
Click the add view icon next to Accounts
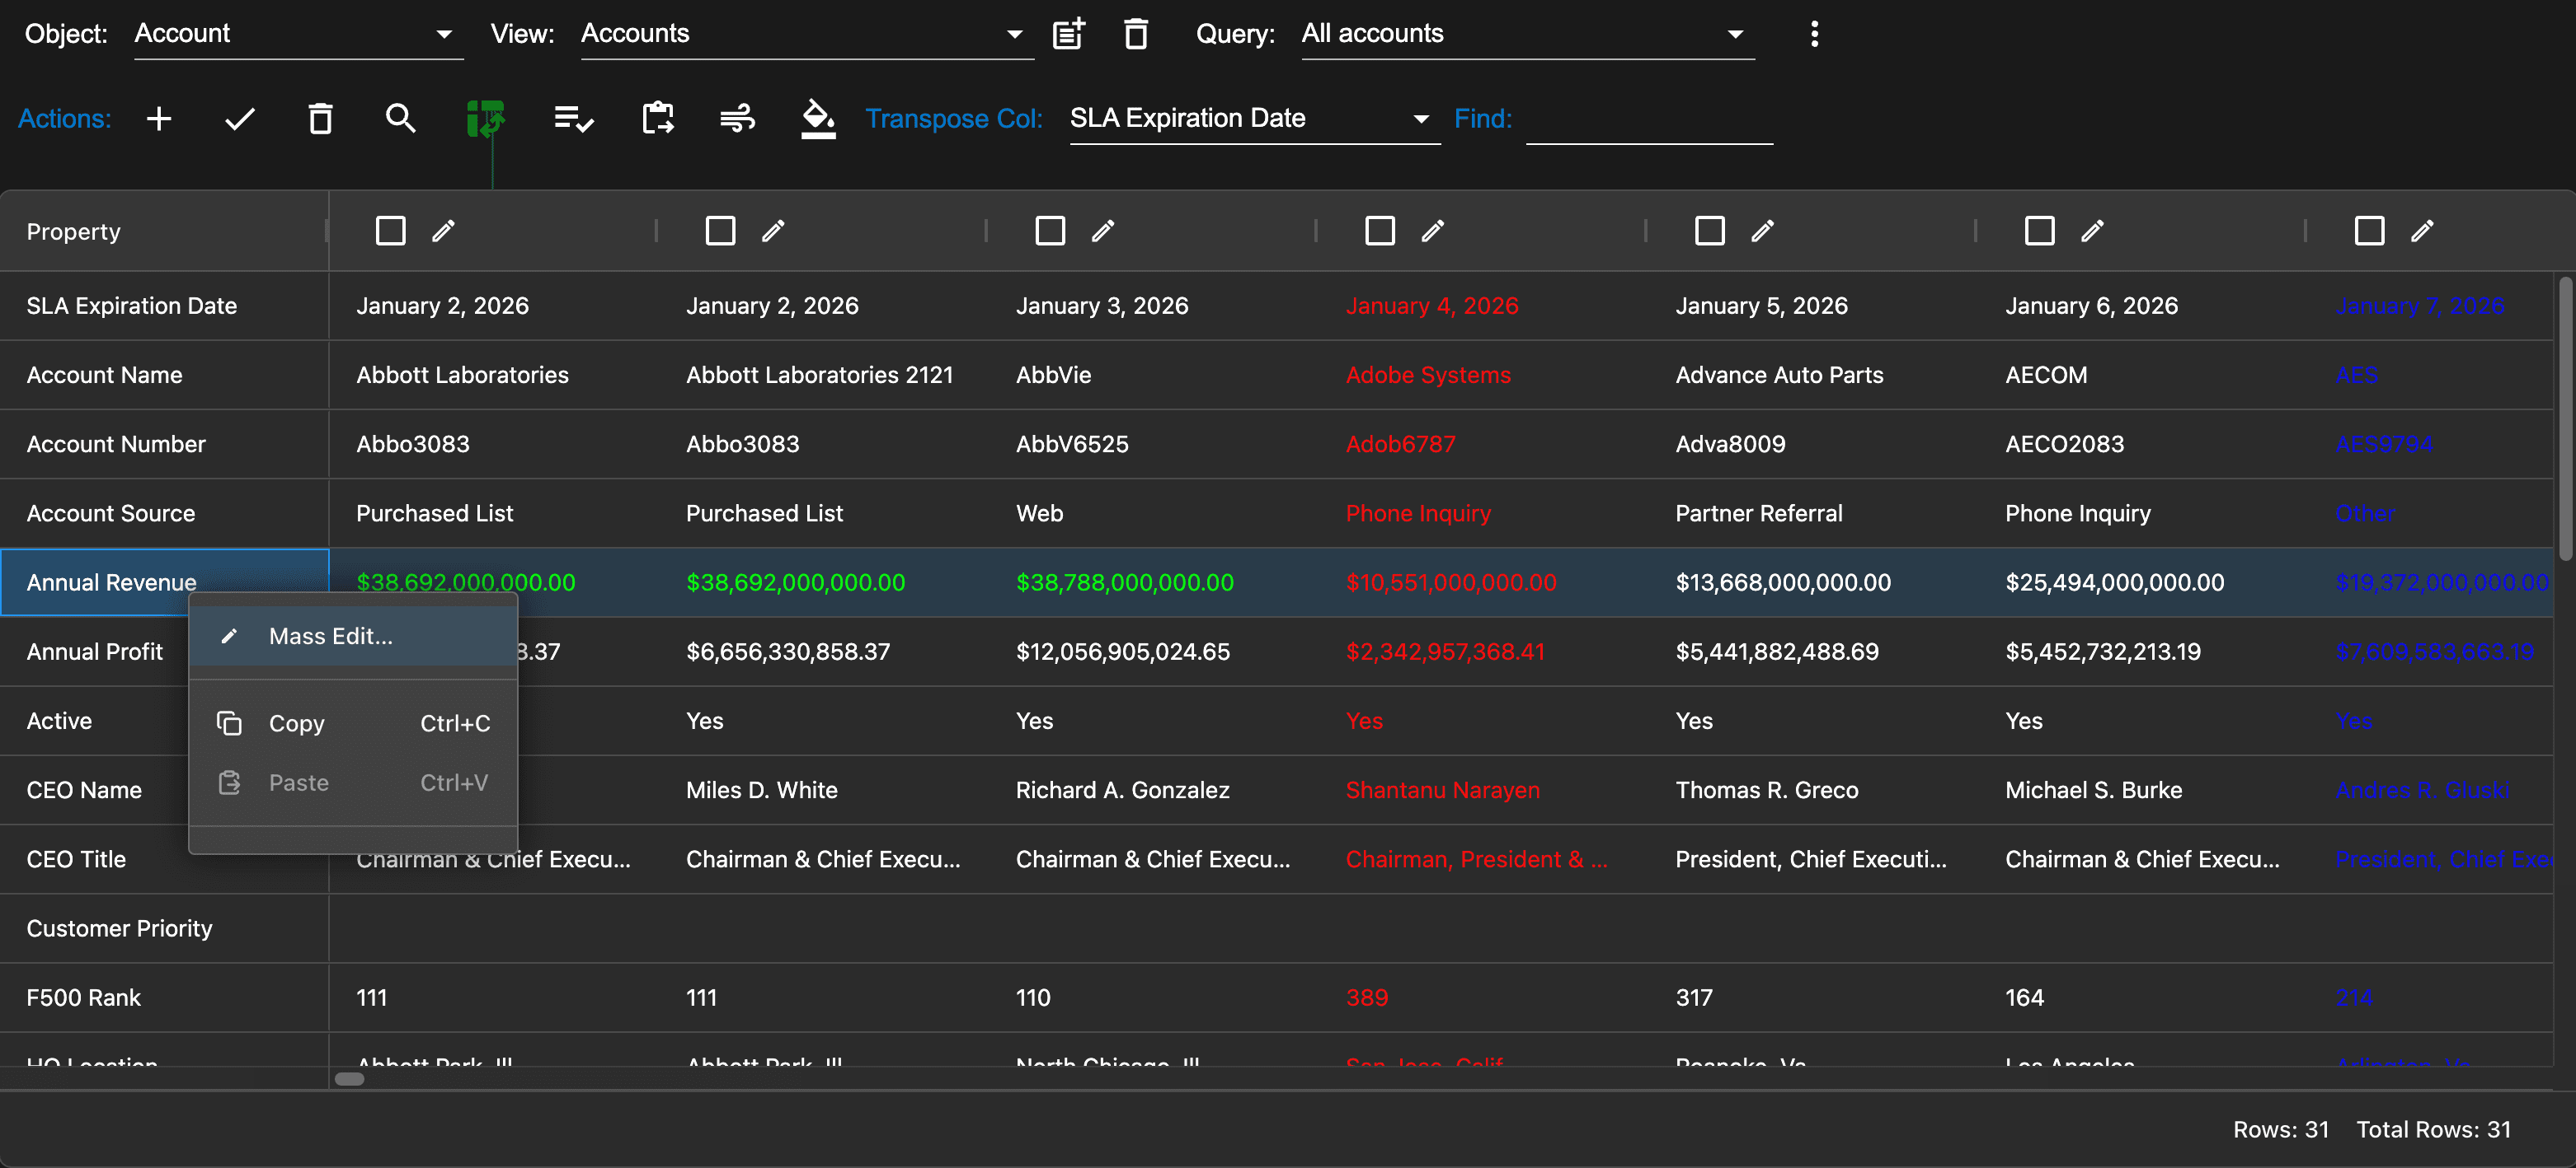coord(1068,34)
